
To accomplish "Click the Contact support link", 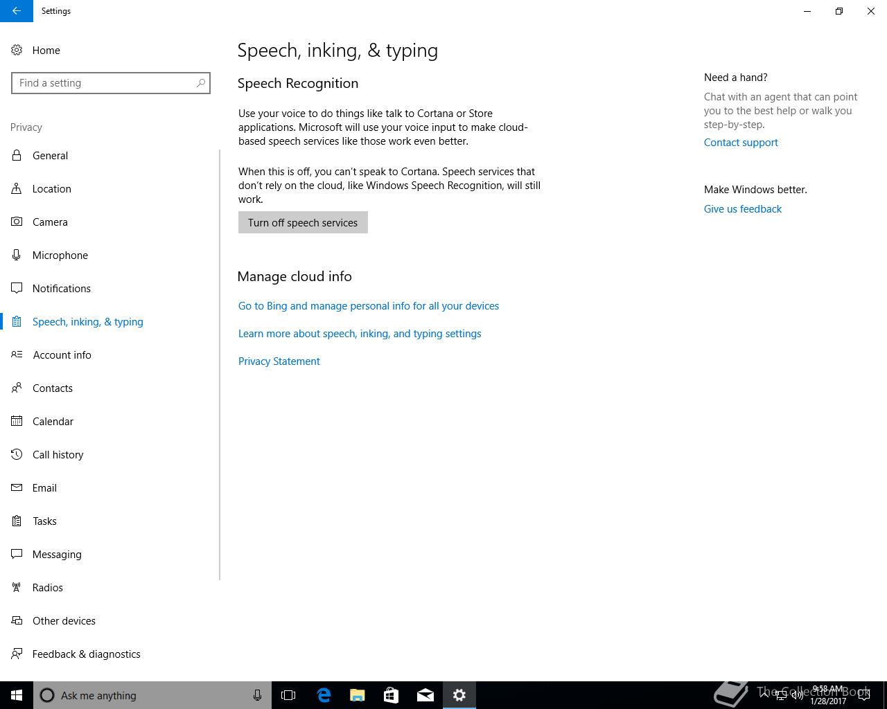I will point(741,143).
